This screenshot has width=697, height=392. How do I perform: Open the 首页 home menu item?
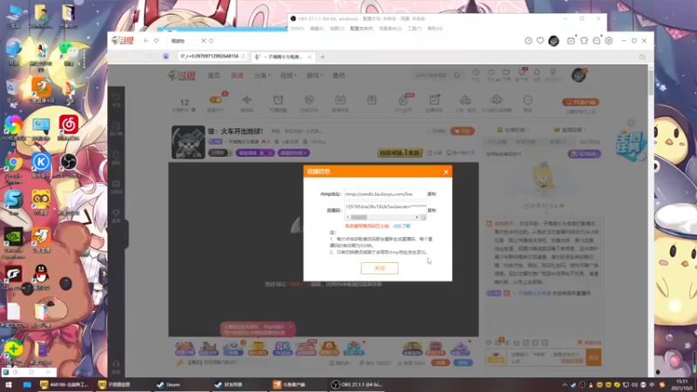click(x=213, y=76)
